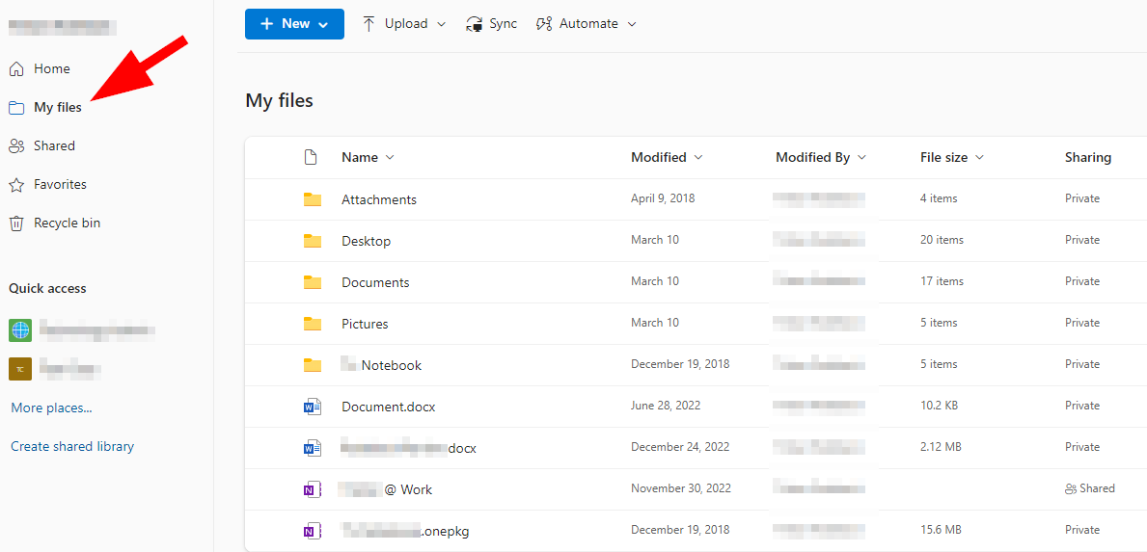Viewport: 1147px width, 552px height.
Task: Click the Sync toolbar button label
Action: coord(504,23)
